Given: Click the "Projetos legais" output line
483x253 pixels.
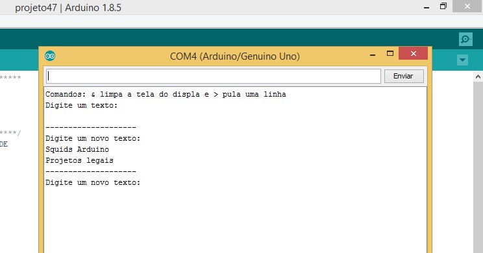Looking at the screenshot, I should pos(79,160).
